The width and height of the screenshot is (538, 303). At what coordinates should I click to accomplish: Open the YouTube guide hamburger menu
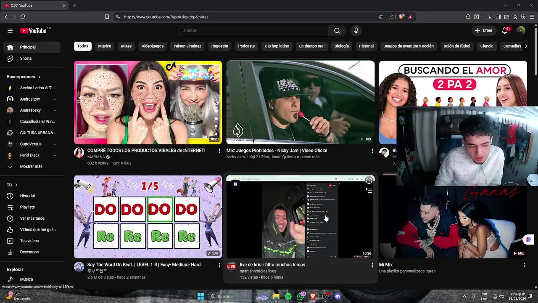coord(10,30)
